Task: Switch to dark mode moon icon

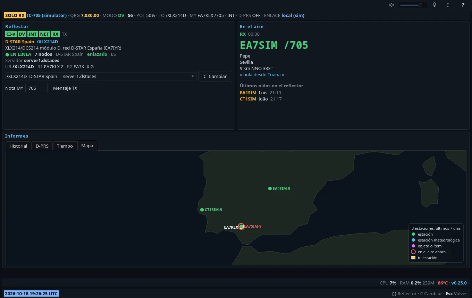Action: click(x=448, y=5)
